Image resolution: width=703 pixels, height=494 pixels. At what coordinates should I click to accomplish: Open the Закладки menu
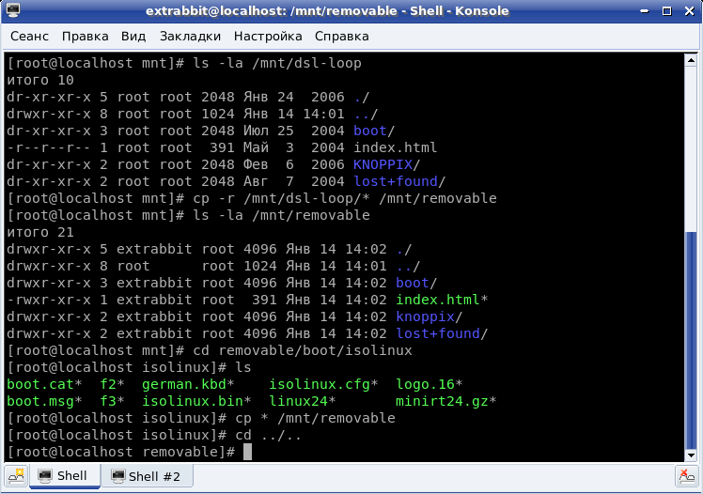(x=190, y=37)
